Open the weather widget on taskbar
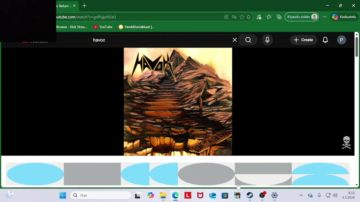 pos(9,195)
